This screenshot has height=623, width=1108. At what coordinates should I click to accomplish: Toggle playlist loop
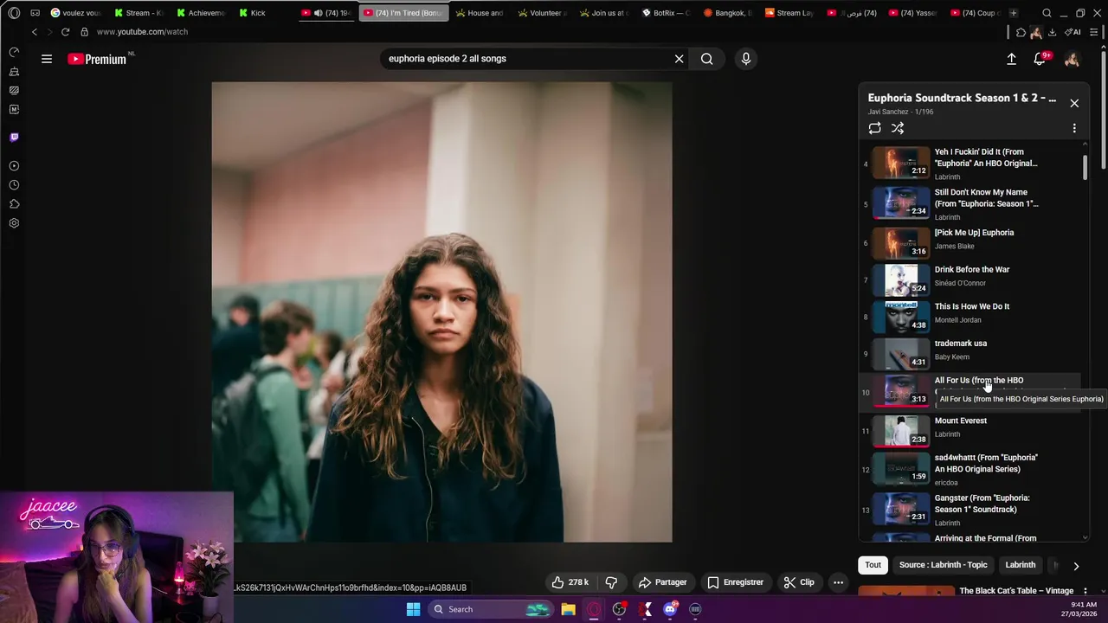[875, 128]
